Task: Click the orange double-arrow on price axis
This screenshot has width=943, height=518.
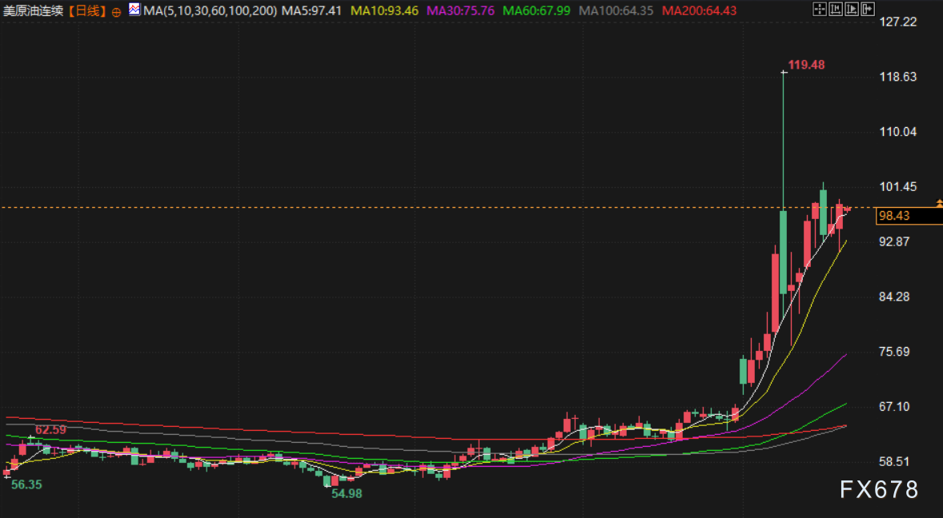Action: 939,205
